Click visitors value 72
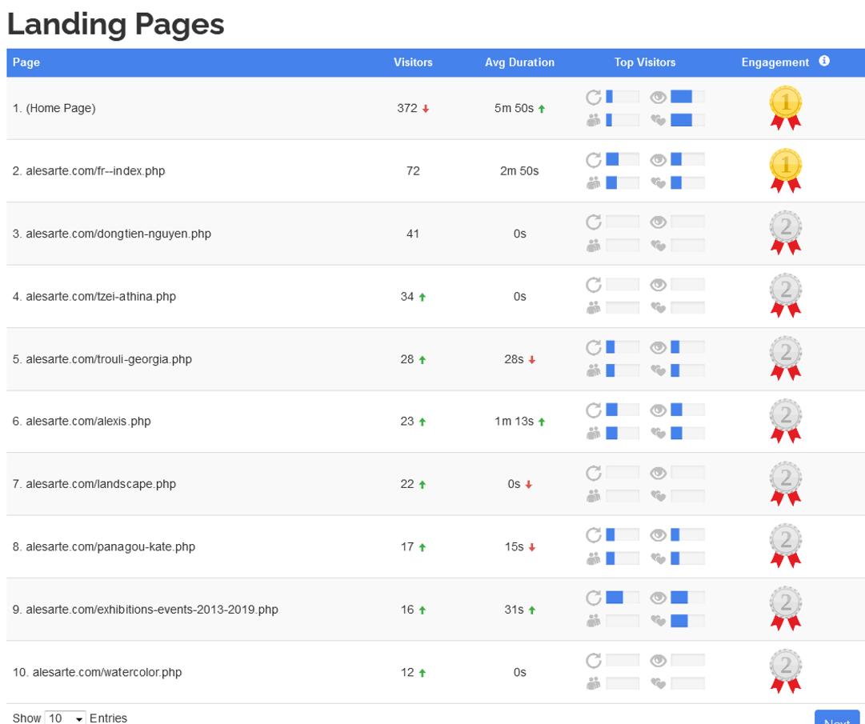This screenshot has height=724, width=865. (413, 171)
